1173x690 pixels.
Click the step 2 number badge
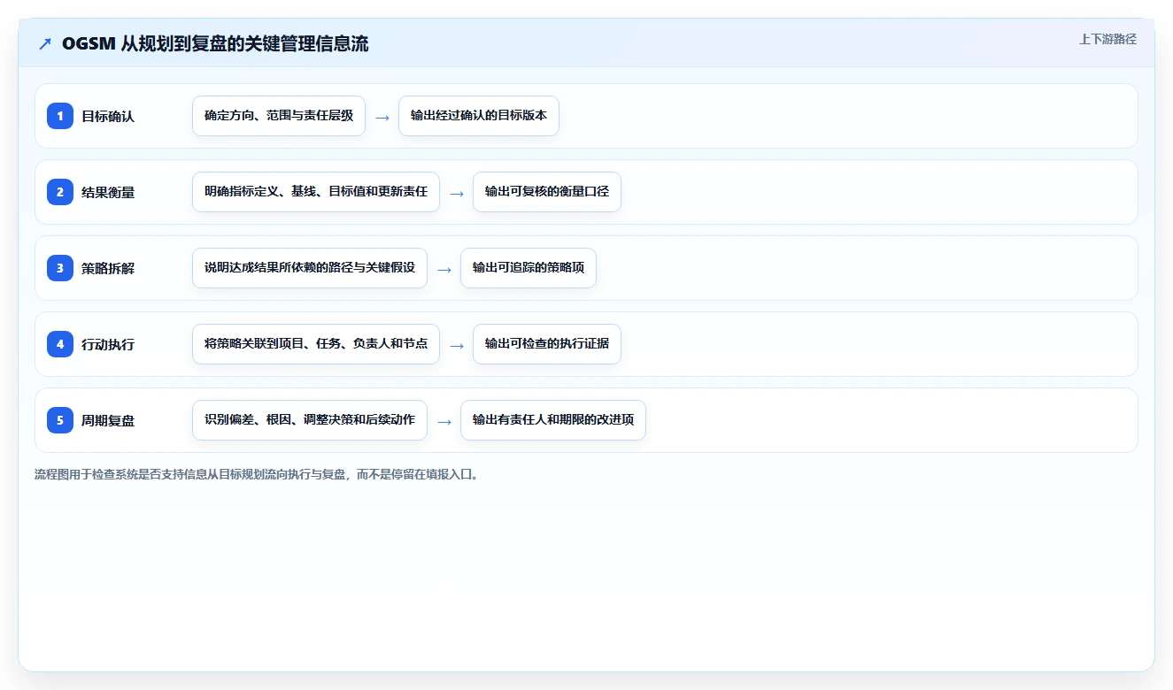pos(60,192)
